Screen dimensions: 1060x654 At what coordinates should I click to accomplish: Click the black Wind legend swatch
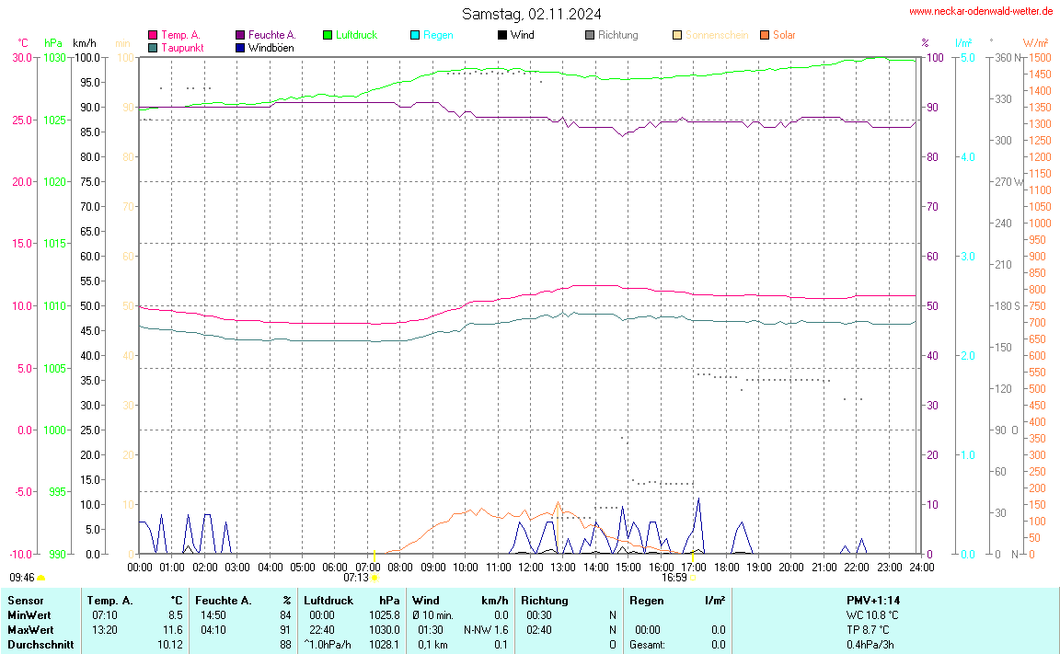point(502,35)
